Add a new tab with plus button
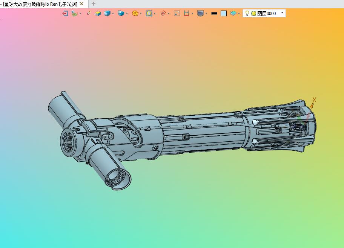Viewport: 344px width, 248px height. [94, 4]
